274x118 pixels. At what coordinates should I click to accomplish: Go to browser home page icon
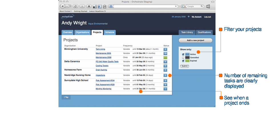(x=89, y=6)
